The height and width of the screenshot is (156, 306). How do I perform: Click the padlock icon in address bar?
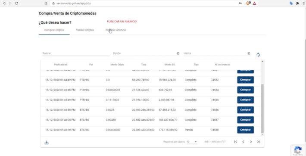point(53,3)
